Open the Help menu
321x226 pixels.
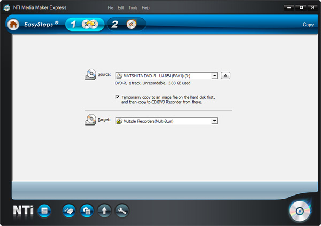[x=146, y=8]
